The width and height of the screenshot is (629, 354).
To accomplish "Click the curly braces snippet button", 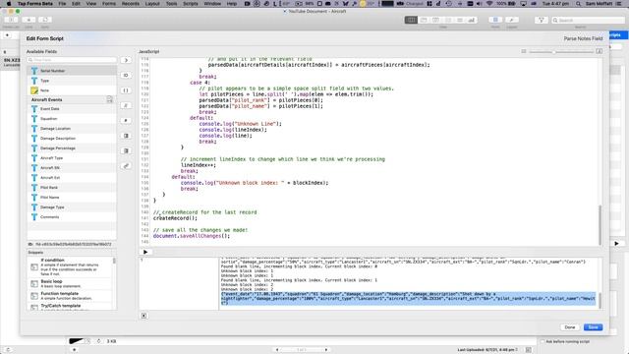I will 126,90.
